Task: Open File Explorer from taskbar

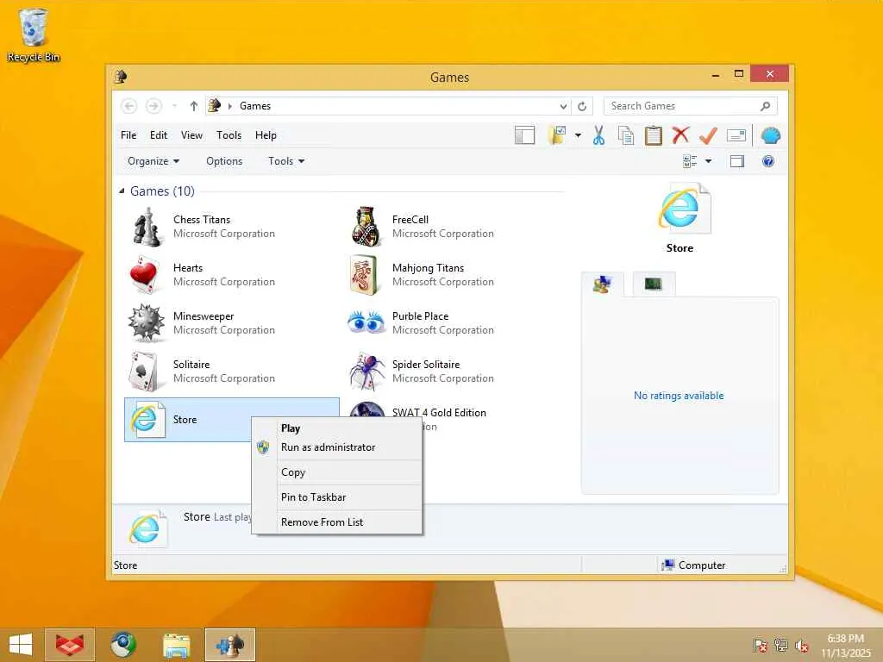Action: [x=177, y=645]
